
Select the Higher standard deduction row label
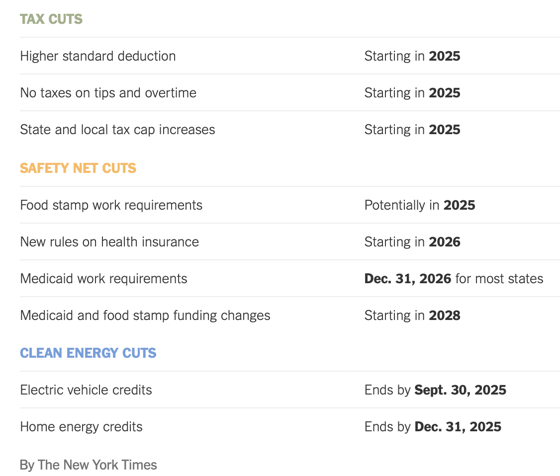[98, 56]
